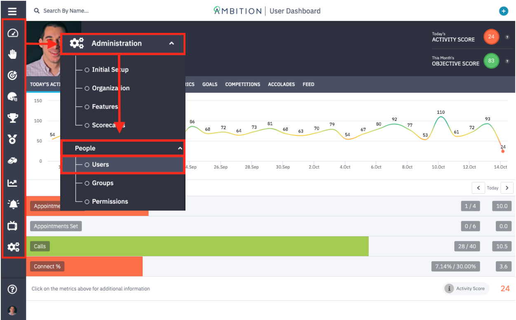Select the ticket sidebar icon

pos(13,161)
